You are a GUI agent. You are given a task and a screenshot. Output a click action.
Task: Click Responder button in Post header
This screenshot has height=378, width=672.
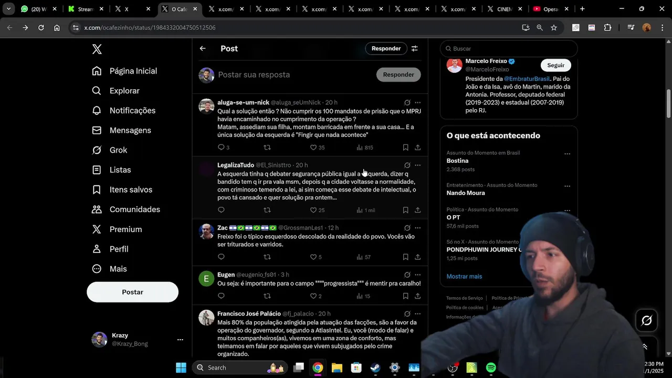pyautogui.click(x=386, y=48)
